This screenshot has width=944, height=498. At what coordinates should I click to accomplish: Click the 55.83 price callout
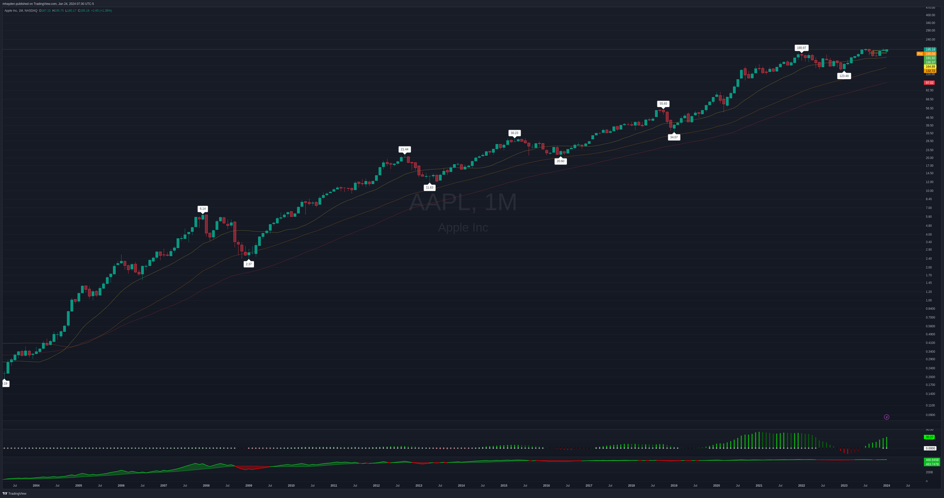(663, 104)
